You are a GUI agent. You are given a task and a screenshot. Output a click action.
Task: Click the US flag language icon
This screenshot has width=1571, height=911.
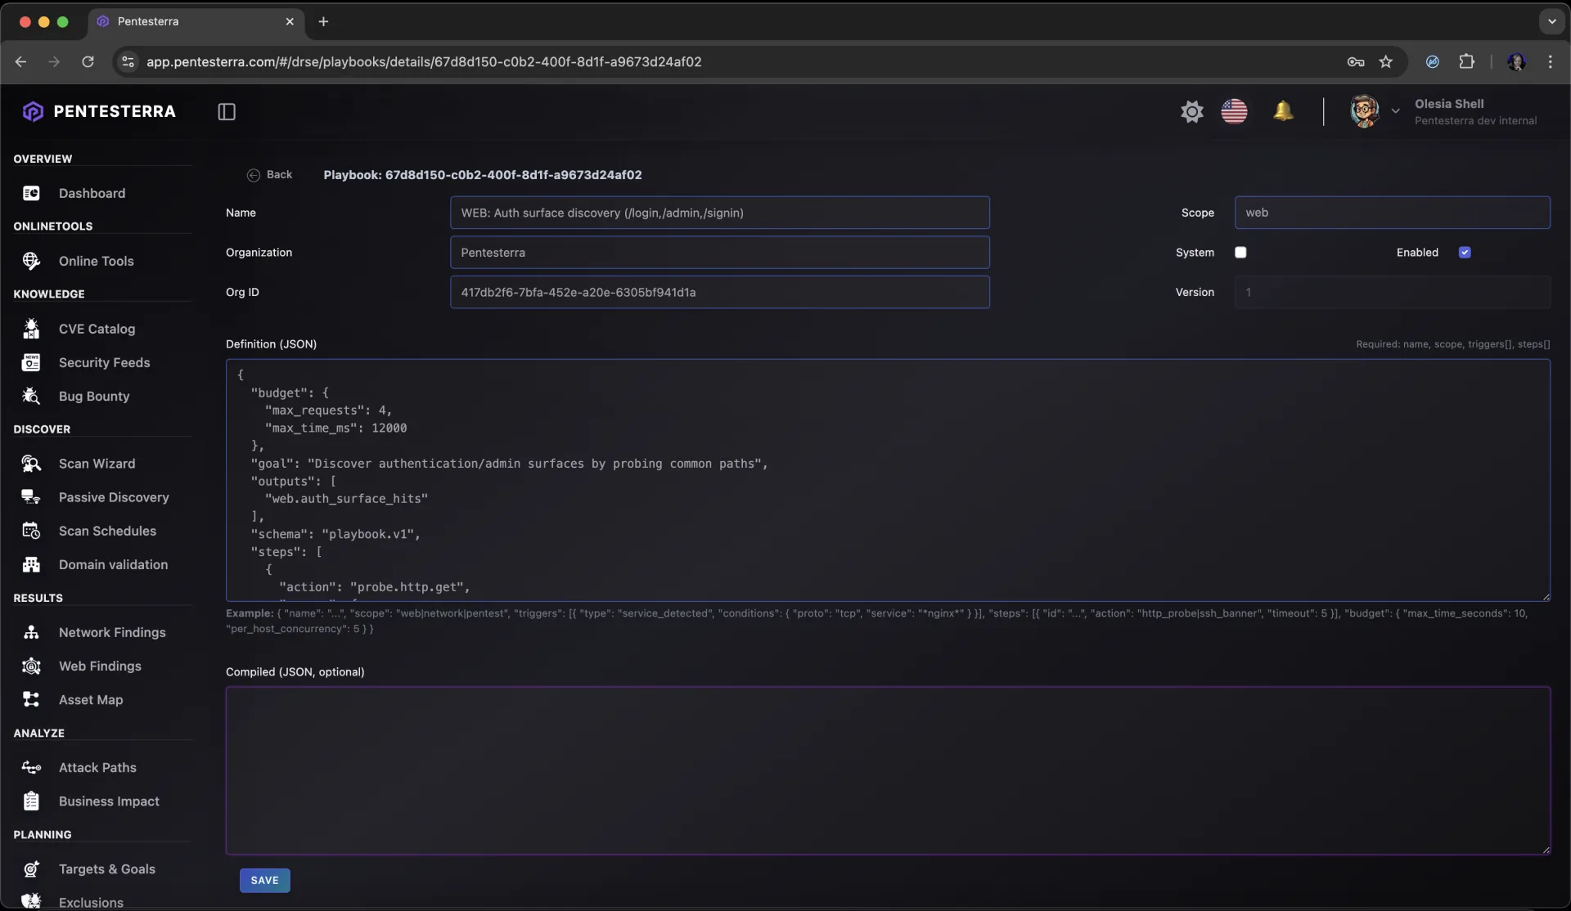click(1234, 111)
